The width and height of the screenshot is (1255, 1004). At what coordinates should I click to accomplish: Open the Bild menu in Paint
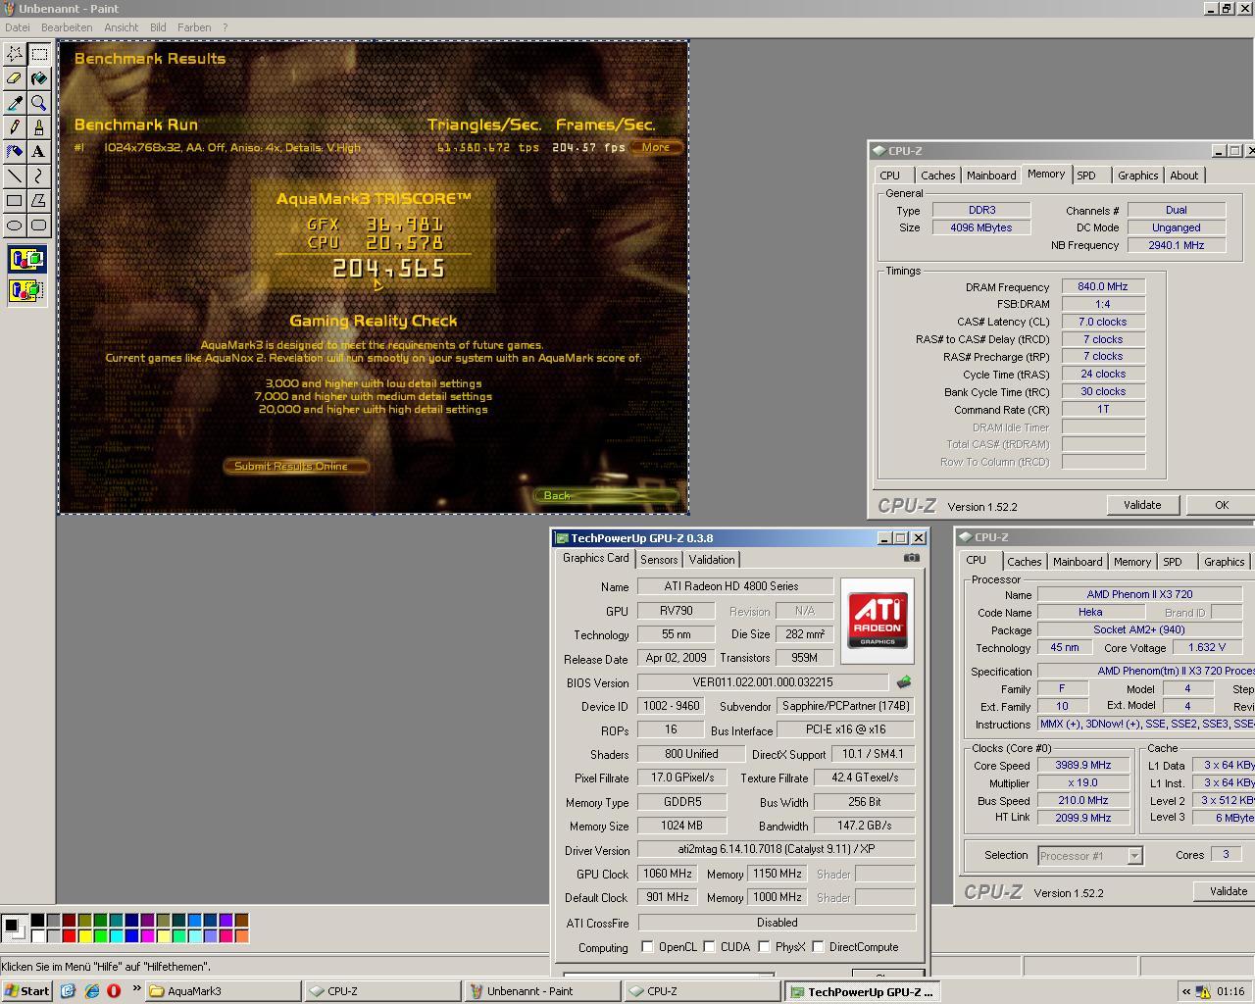point(158,27)
